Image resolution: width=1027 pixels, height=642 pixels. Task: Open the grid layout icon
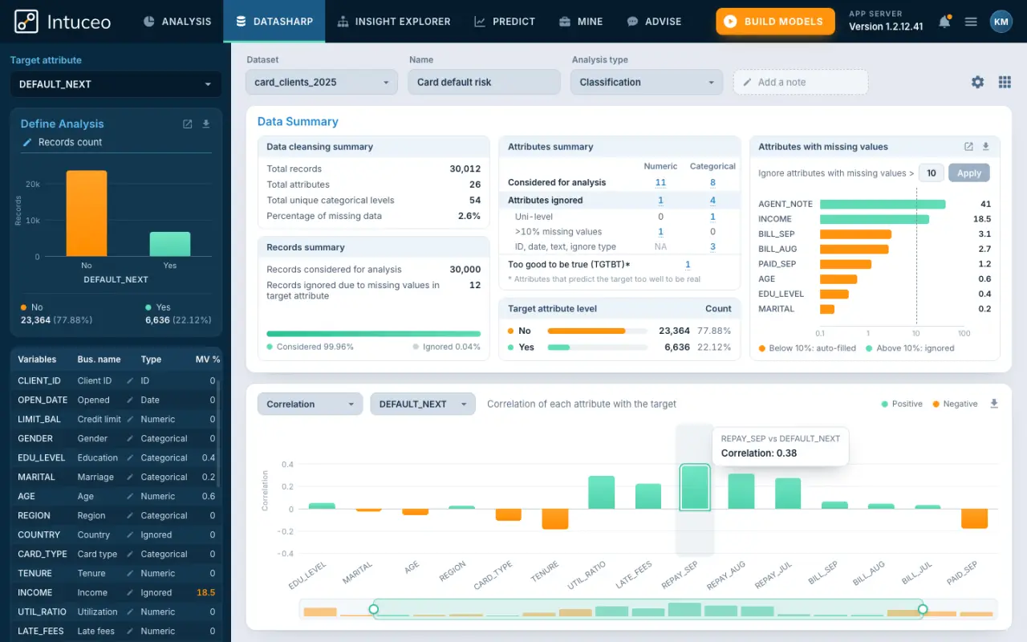[1005, 82]
